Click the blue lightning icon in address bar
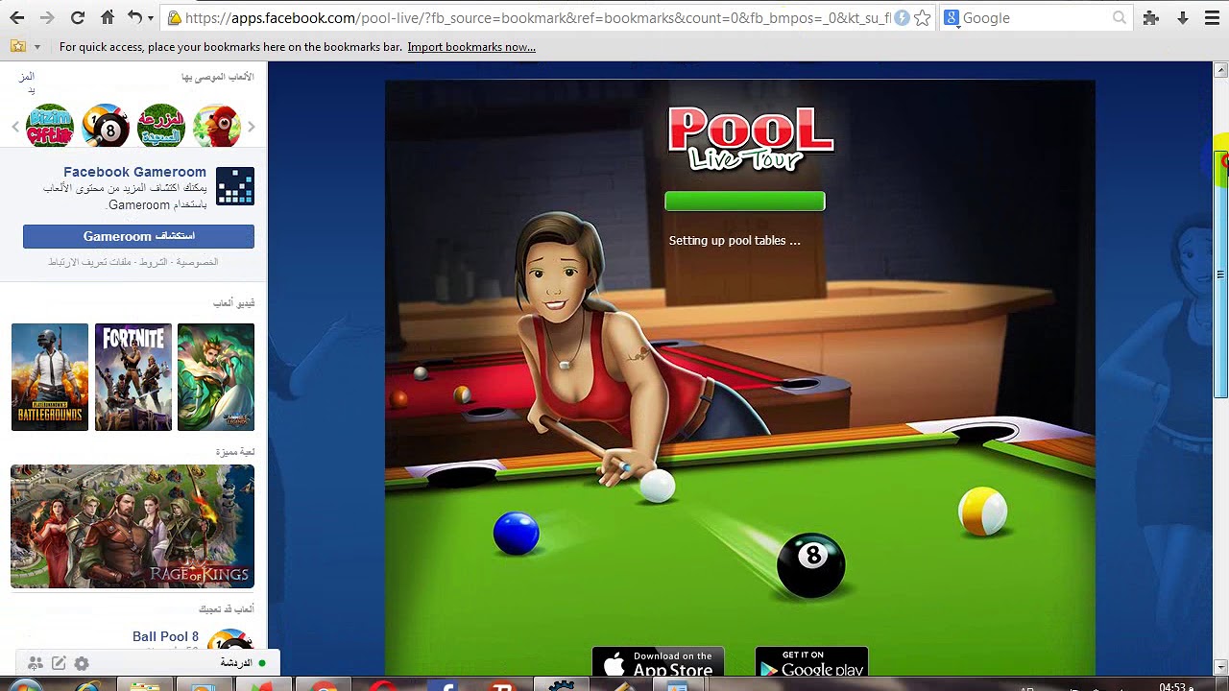 (x=902, y=17)
